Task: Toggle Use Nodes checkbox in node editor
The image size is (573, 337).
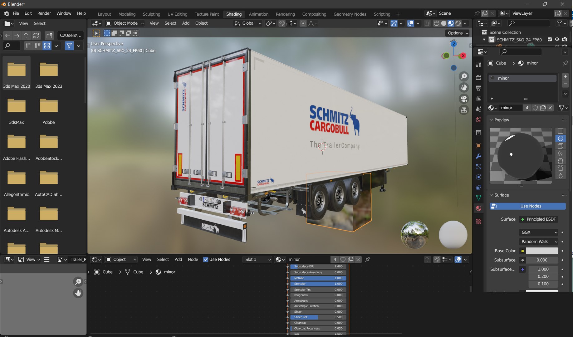Action: [205, 260]
